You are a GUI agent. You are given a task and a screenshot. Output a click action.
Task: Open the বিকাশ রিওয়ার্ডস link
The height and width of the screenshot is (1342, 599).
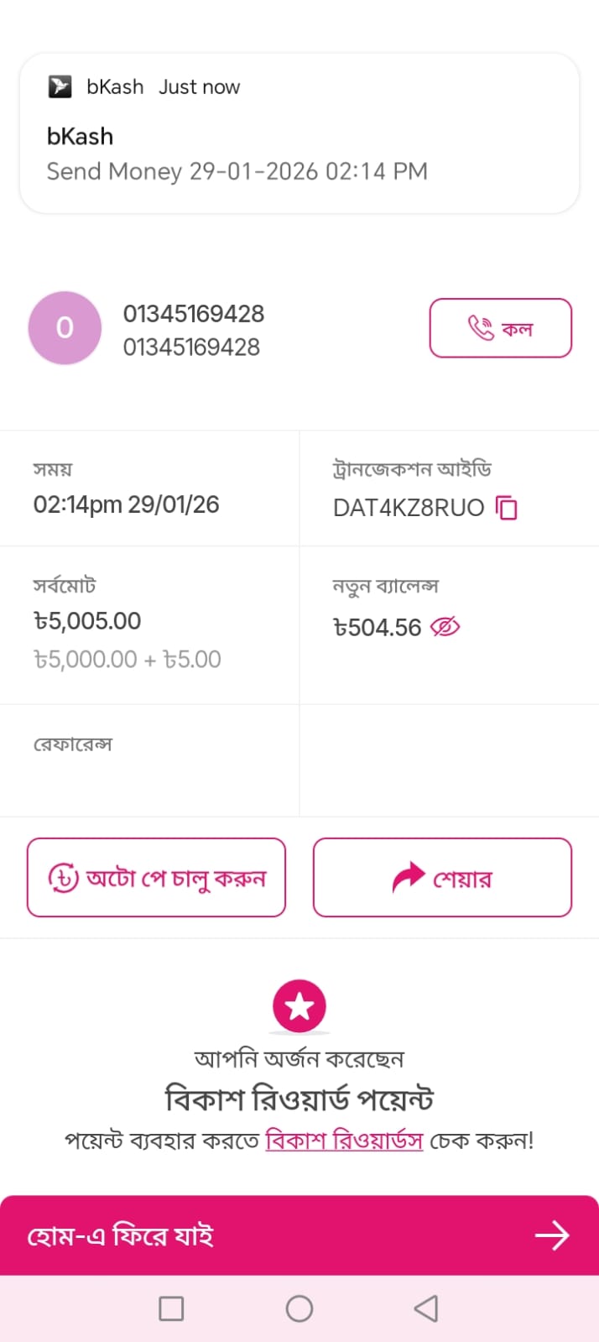[x=344, y=1141]
